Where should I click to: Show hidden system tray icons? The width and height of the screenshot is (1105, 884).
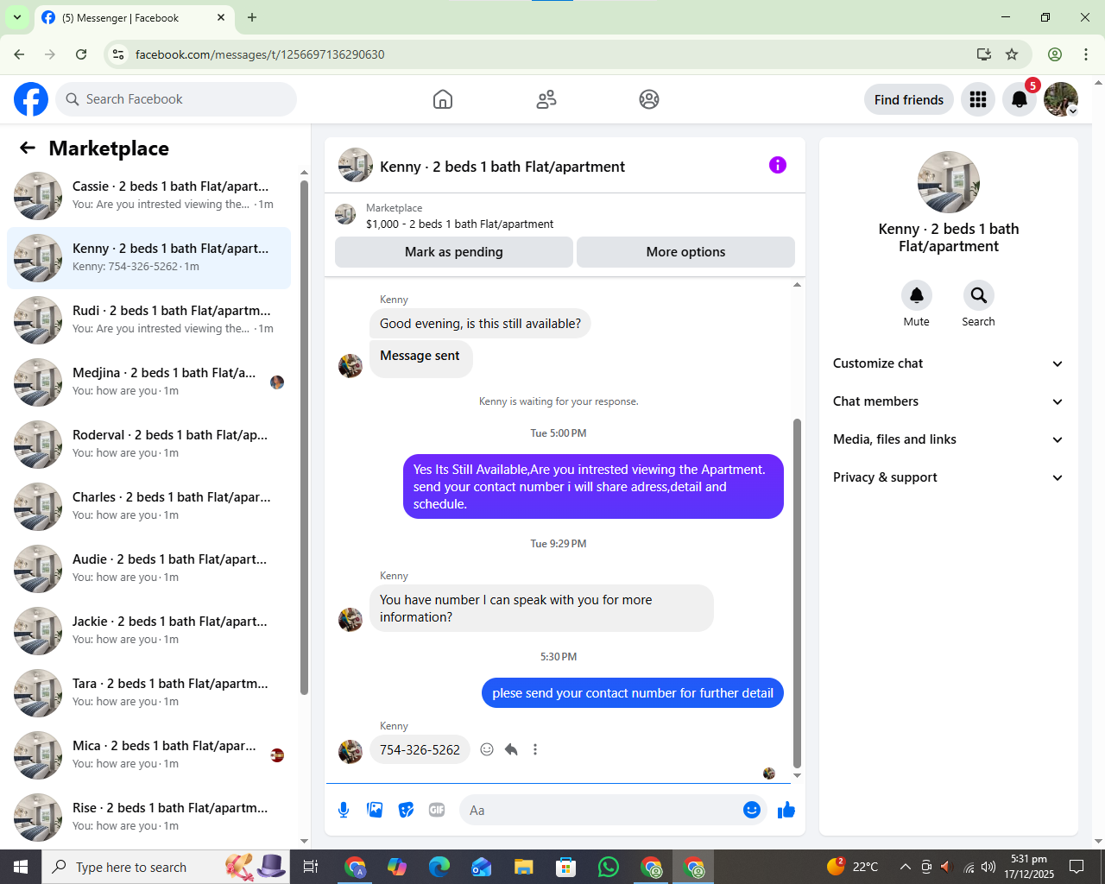click(x=905, y=867)
